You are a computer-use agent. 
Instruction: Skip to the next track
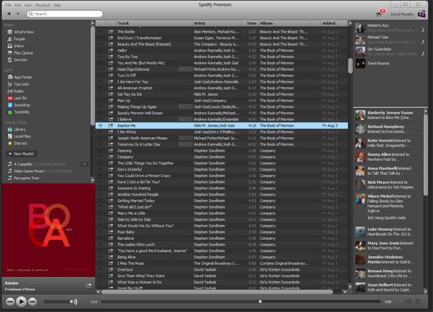pyautogui.click(x=32, y=302)
